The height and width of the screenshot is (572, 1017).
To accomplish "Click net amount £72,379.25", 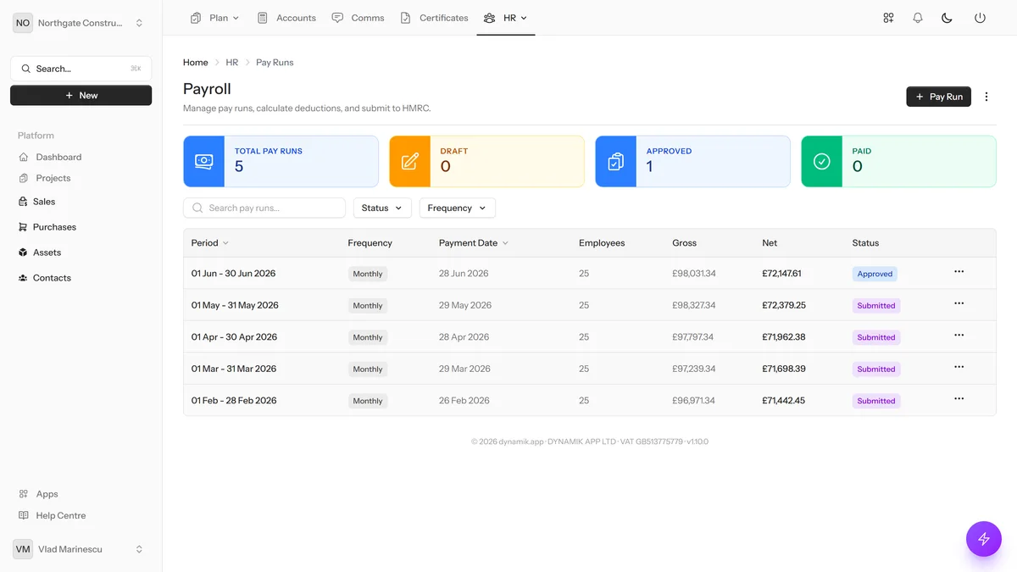I will pyautogui.click(x=784, y=305).
